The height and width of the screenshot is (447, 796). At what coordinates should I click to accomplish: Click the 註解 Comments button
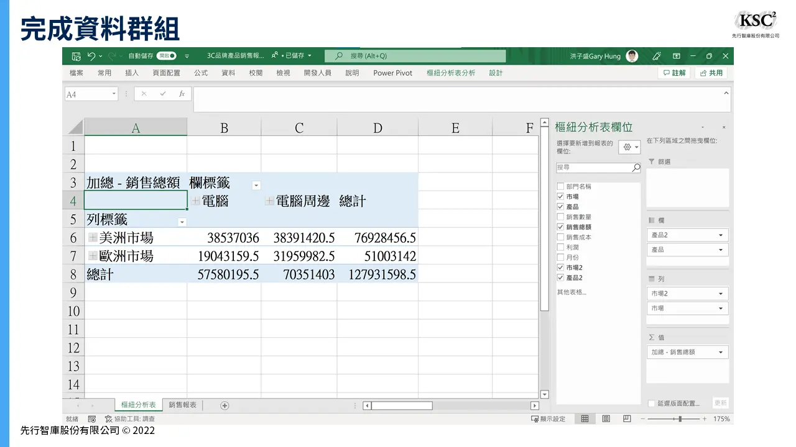coord(674,73)
